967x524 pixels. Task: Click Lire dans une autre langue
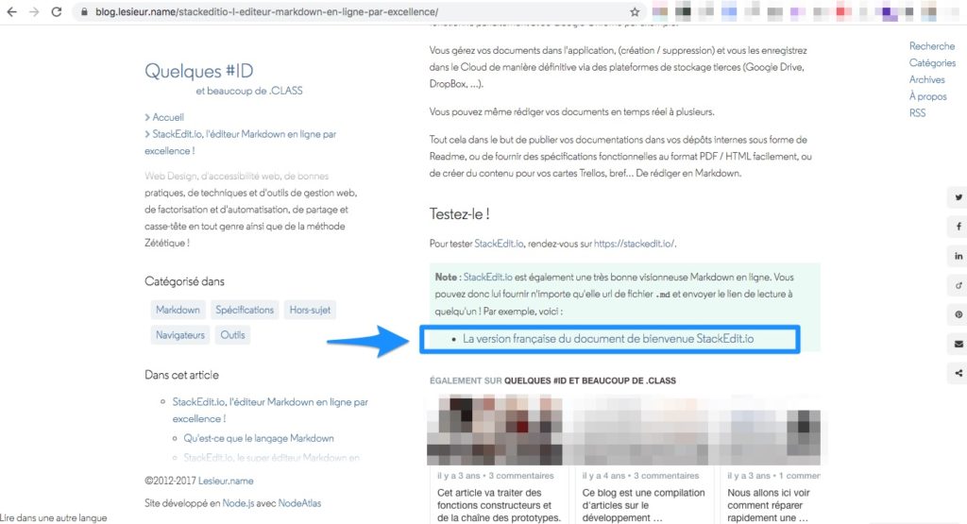point(54,517)
